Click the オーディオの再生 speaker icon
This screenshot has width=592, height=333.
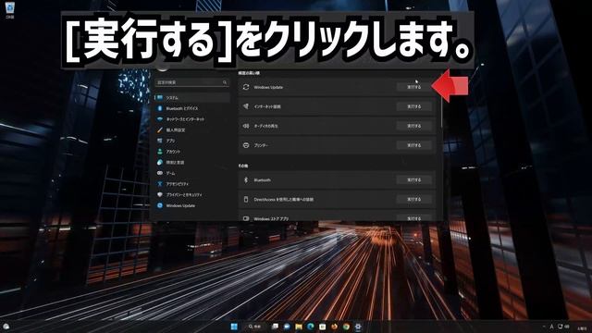click(246, 126)
